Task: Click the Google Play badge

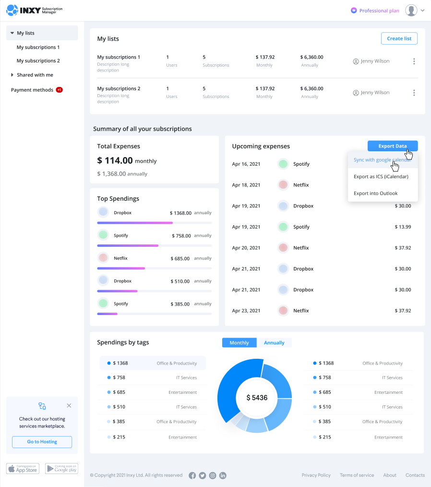Action: 61,468
